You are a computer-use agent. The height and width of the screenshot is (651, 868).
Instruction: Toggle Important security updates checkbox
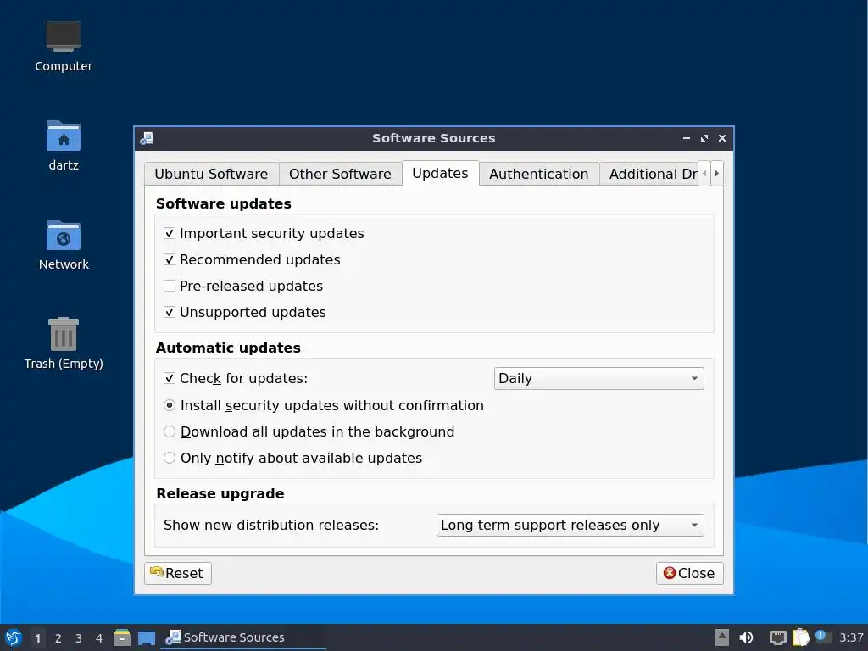click(170, 234)
